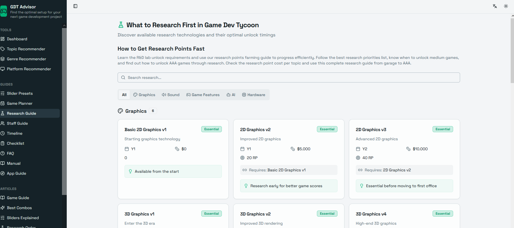This screenshot has width=514, height=228.
Task: Click the Checklist clipboard icon
Action: tap(3, 143)
